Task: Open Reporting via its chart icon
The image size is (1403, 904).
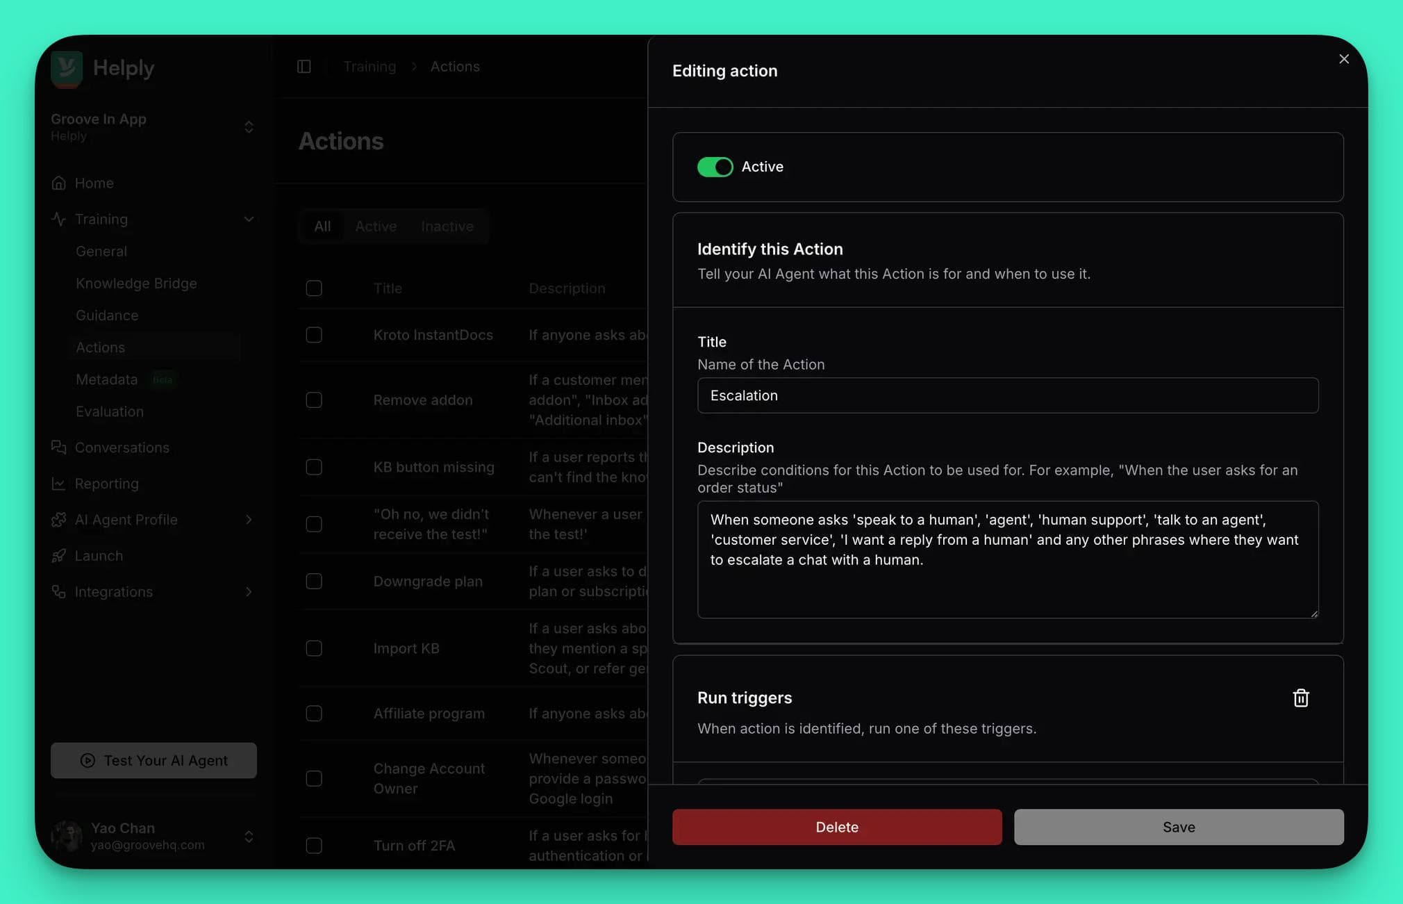Action: (59, 484)
